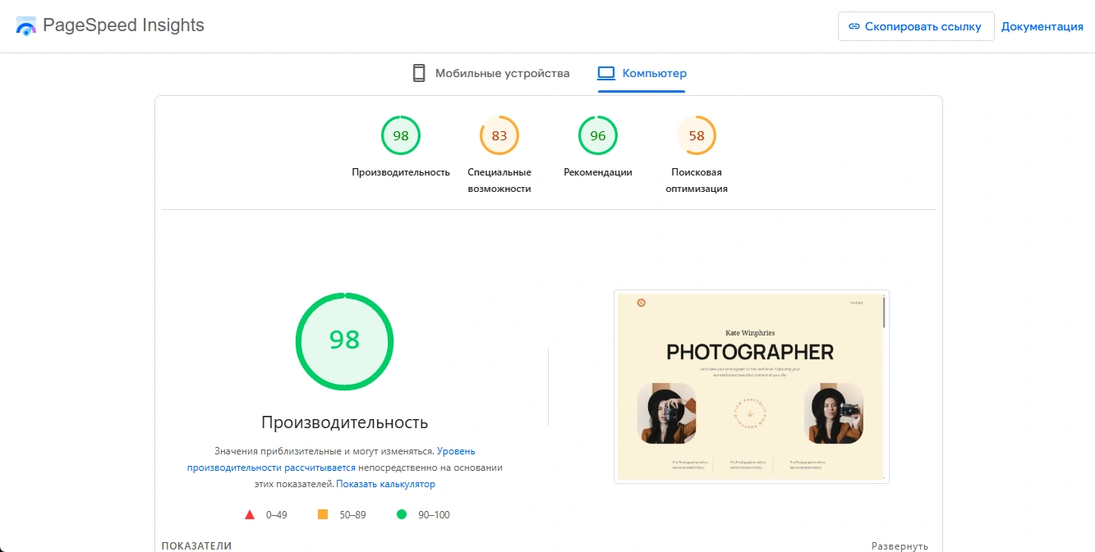The width and height of the screenshot is (1095, 552).
Task: Click the chain link icon in Скопировать ссылку
Action: click(x=854, y=26)
